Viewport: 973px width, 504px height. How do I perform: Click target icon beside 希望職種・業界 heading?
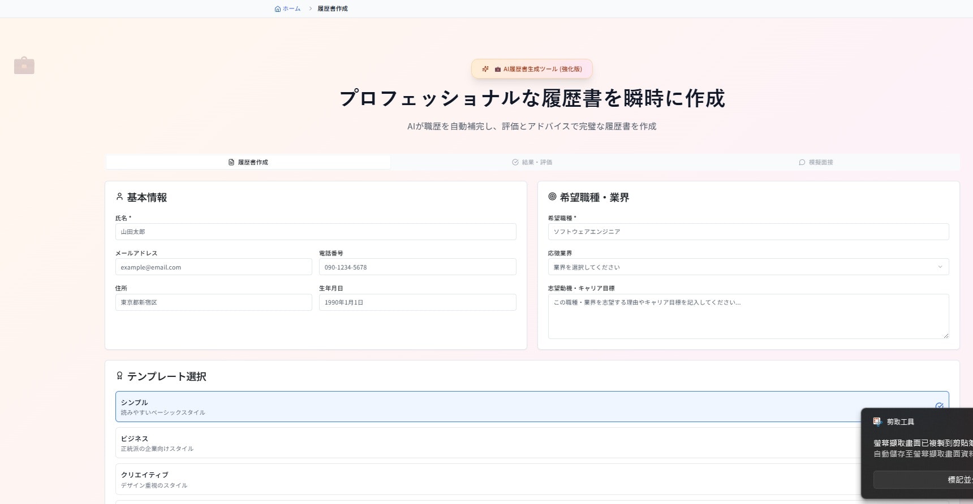point(552,197)
